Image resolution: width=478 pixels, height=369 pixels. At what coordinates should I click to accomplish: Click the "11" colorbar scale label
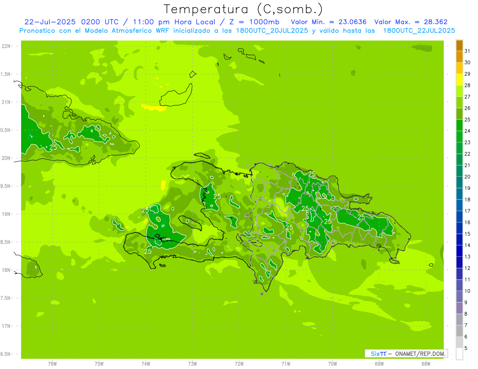(468, 279)
